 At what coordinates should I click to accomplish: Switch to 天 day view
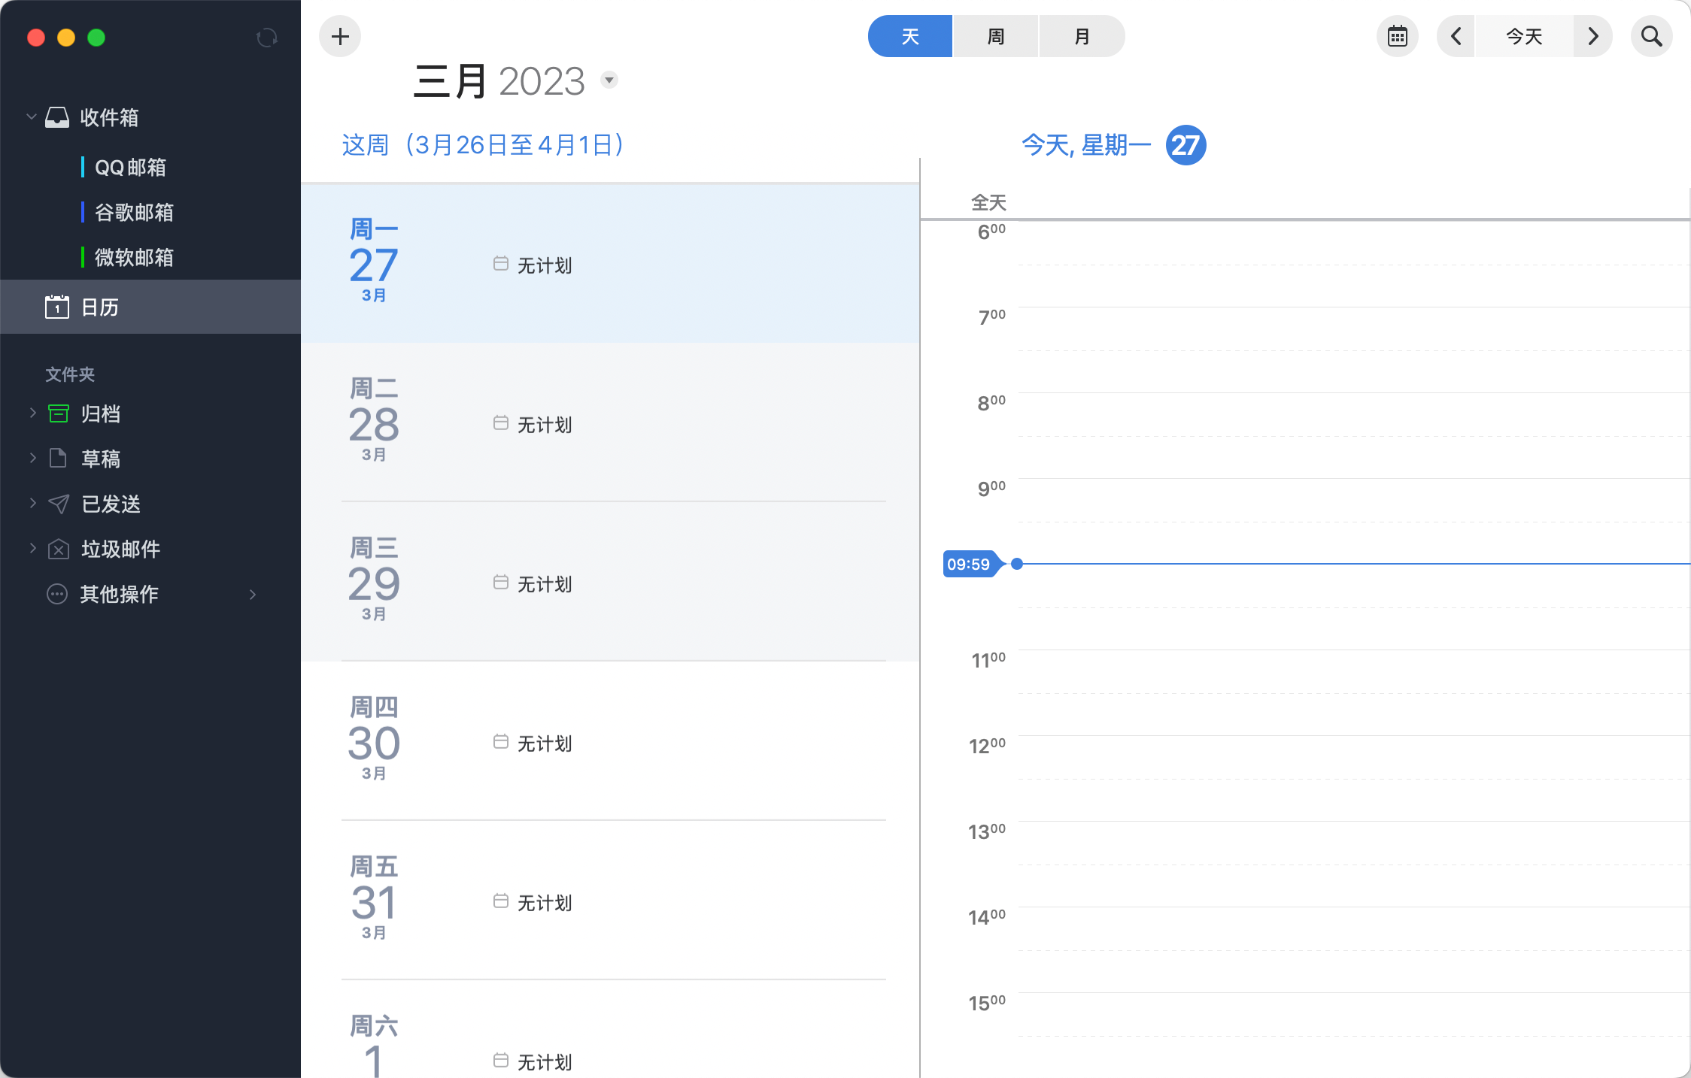click(910, 36)
